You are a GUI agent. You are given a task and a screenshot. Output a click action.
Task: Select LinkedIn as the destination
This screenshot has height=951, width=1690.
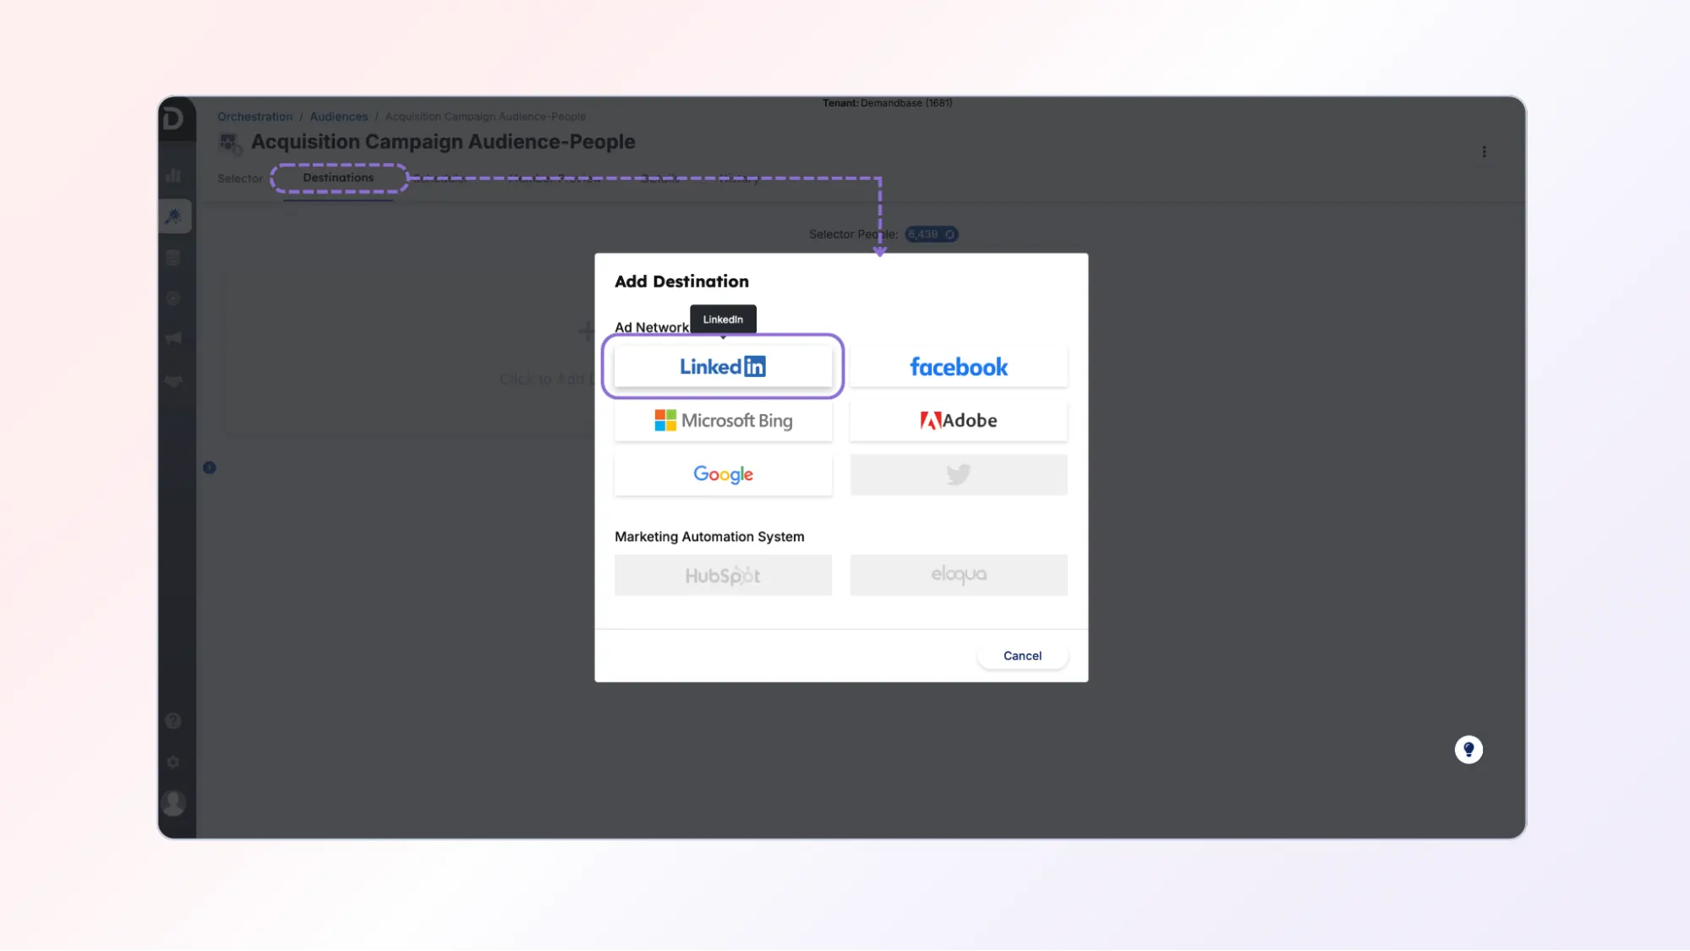(x=723, y=366)
